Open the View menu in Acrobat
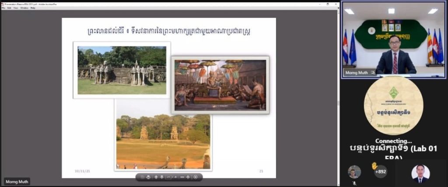The height and width of the screenshot is (187, 448). tap(16, 8)
